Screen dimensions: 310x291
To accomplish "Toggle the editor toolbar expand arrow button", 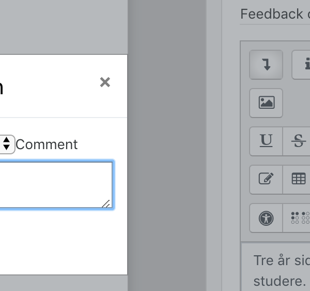I will (x=266, y=65).
